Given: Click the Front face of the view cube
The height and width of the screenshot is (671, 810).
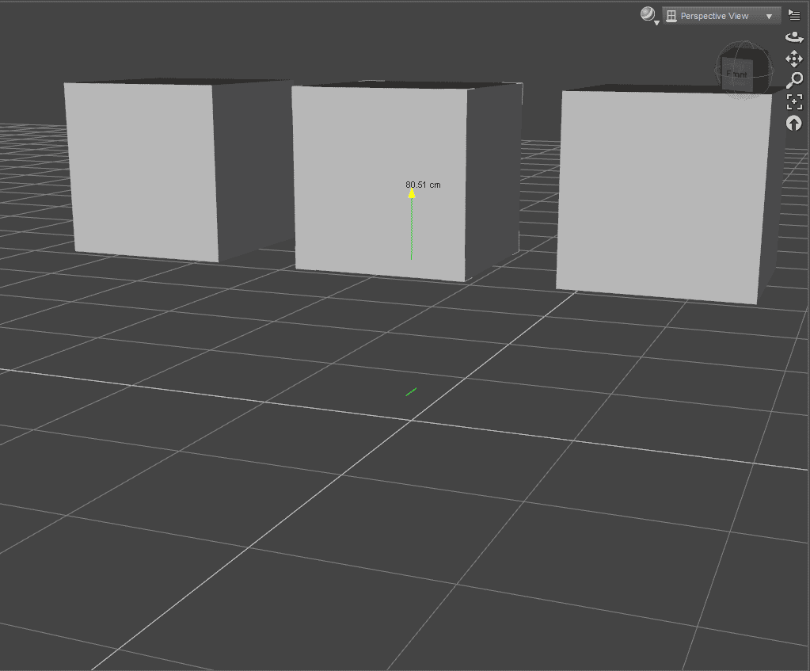Looking at the screenshot, I should (736, 74).
